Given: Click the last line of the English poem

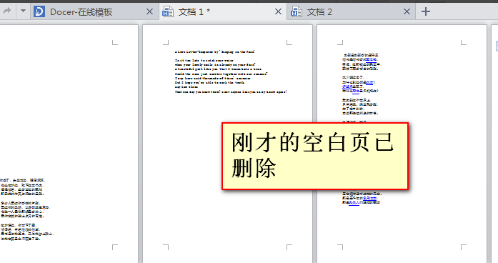Looking at the screenshot, I should click(x=231, y=91).
